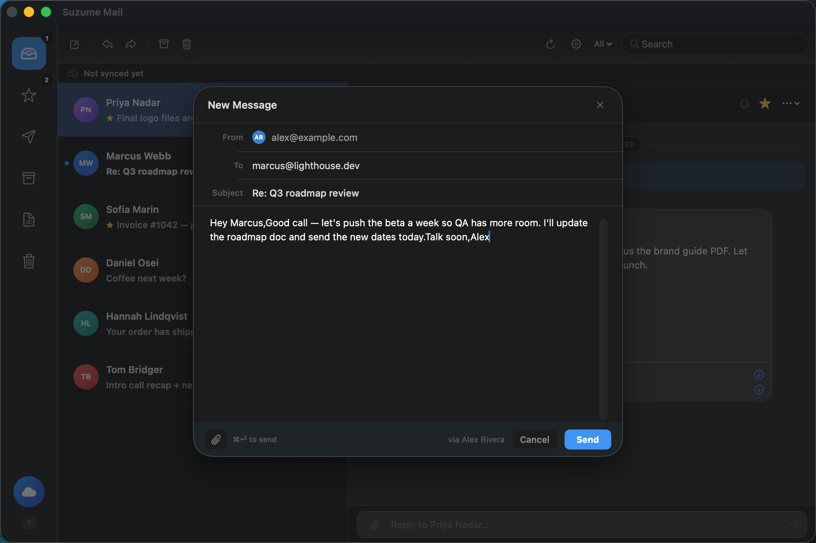
Task: Open the more options ellipsis menu
Action: [791, 103]
